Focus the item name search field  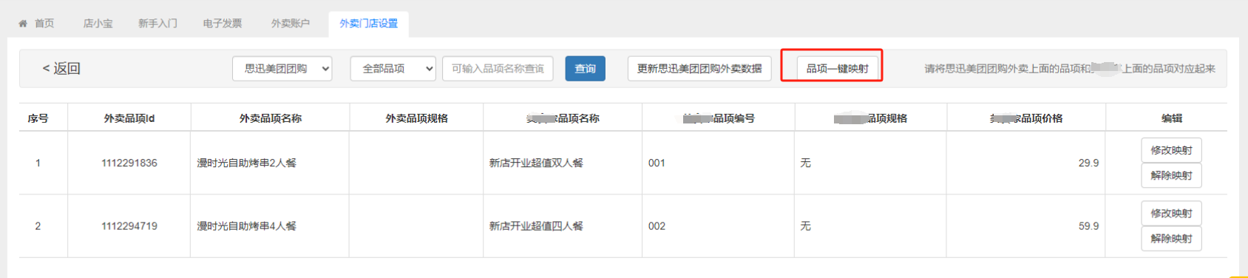(498, 69)
